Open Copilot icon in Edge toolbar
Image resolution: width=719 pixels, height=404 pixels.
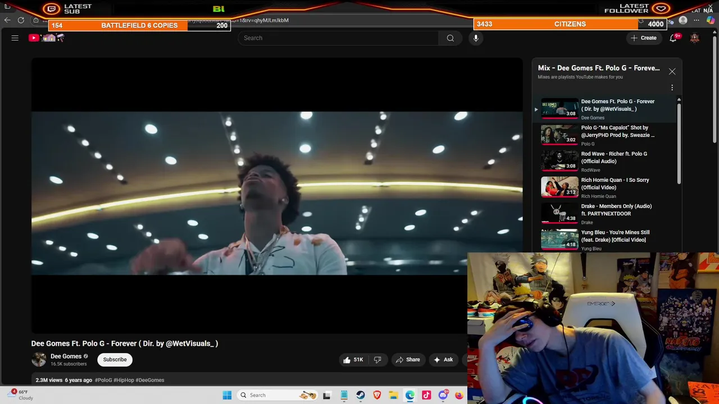click(x=711, y=20)
